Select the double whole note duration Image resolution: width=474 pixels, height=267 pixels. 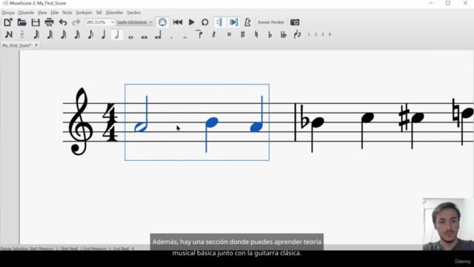[x=144, y=37]
